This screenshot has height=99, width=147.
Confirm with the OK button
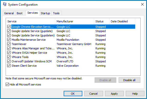(73, 94)
